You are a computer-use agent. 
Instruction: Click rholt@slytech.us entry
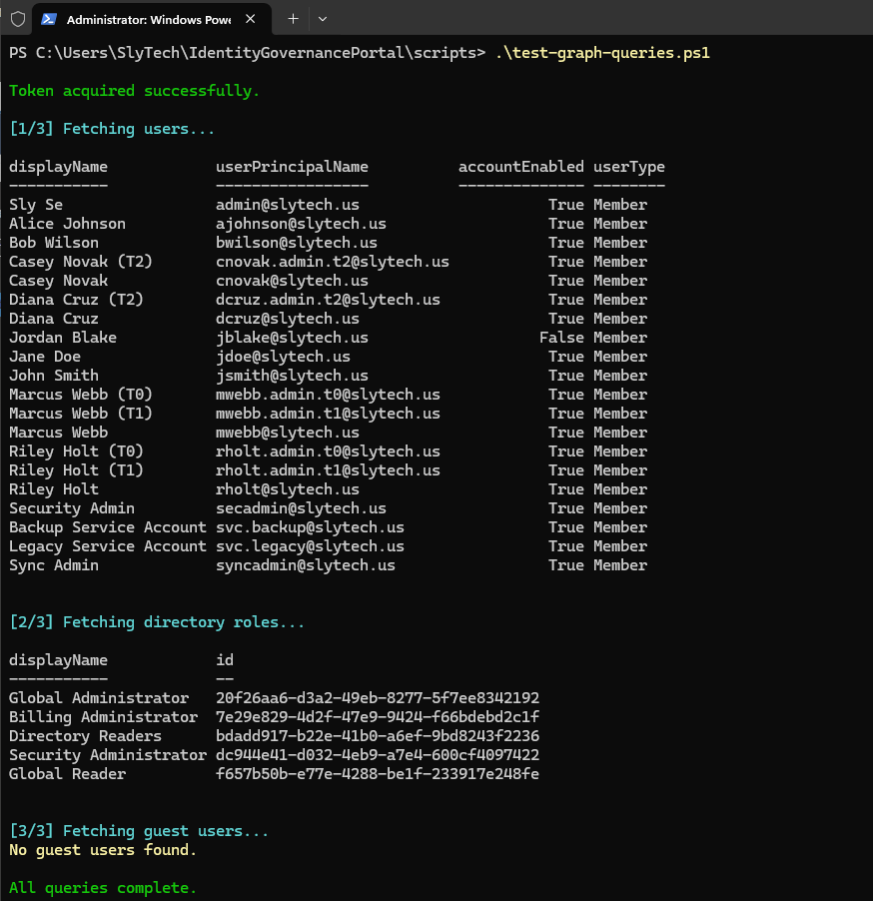click(x=288, y=489)
